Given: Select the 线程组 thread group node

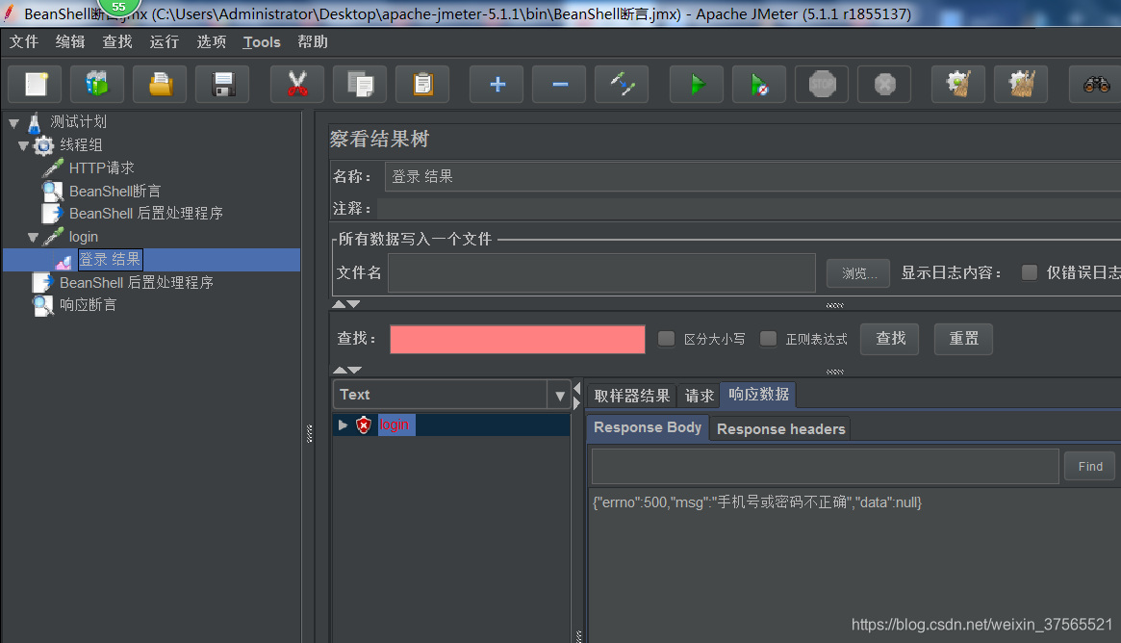Looking at the screenshot, I should pos(81,145).
